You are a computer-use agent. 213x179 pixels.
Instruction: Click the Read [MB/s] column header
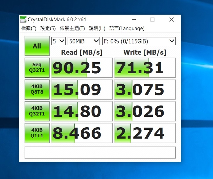tap(82, 52)
